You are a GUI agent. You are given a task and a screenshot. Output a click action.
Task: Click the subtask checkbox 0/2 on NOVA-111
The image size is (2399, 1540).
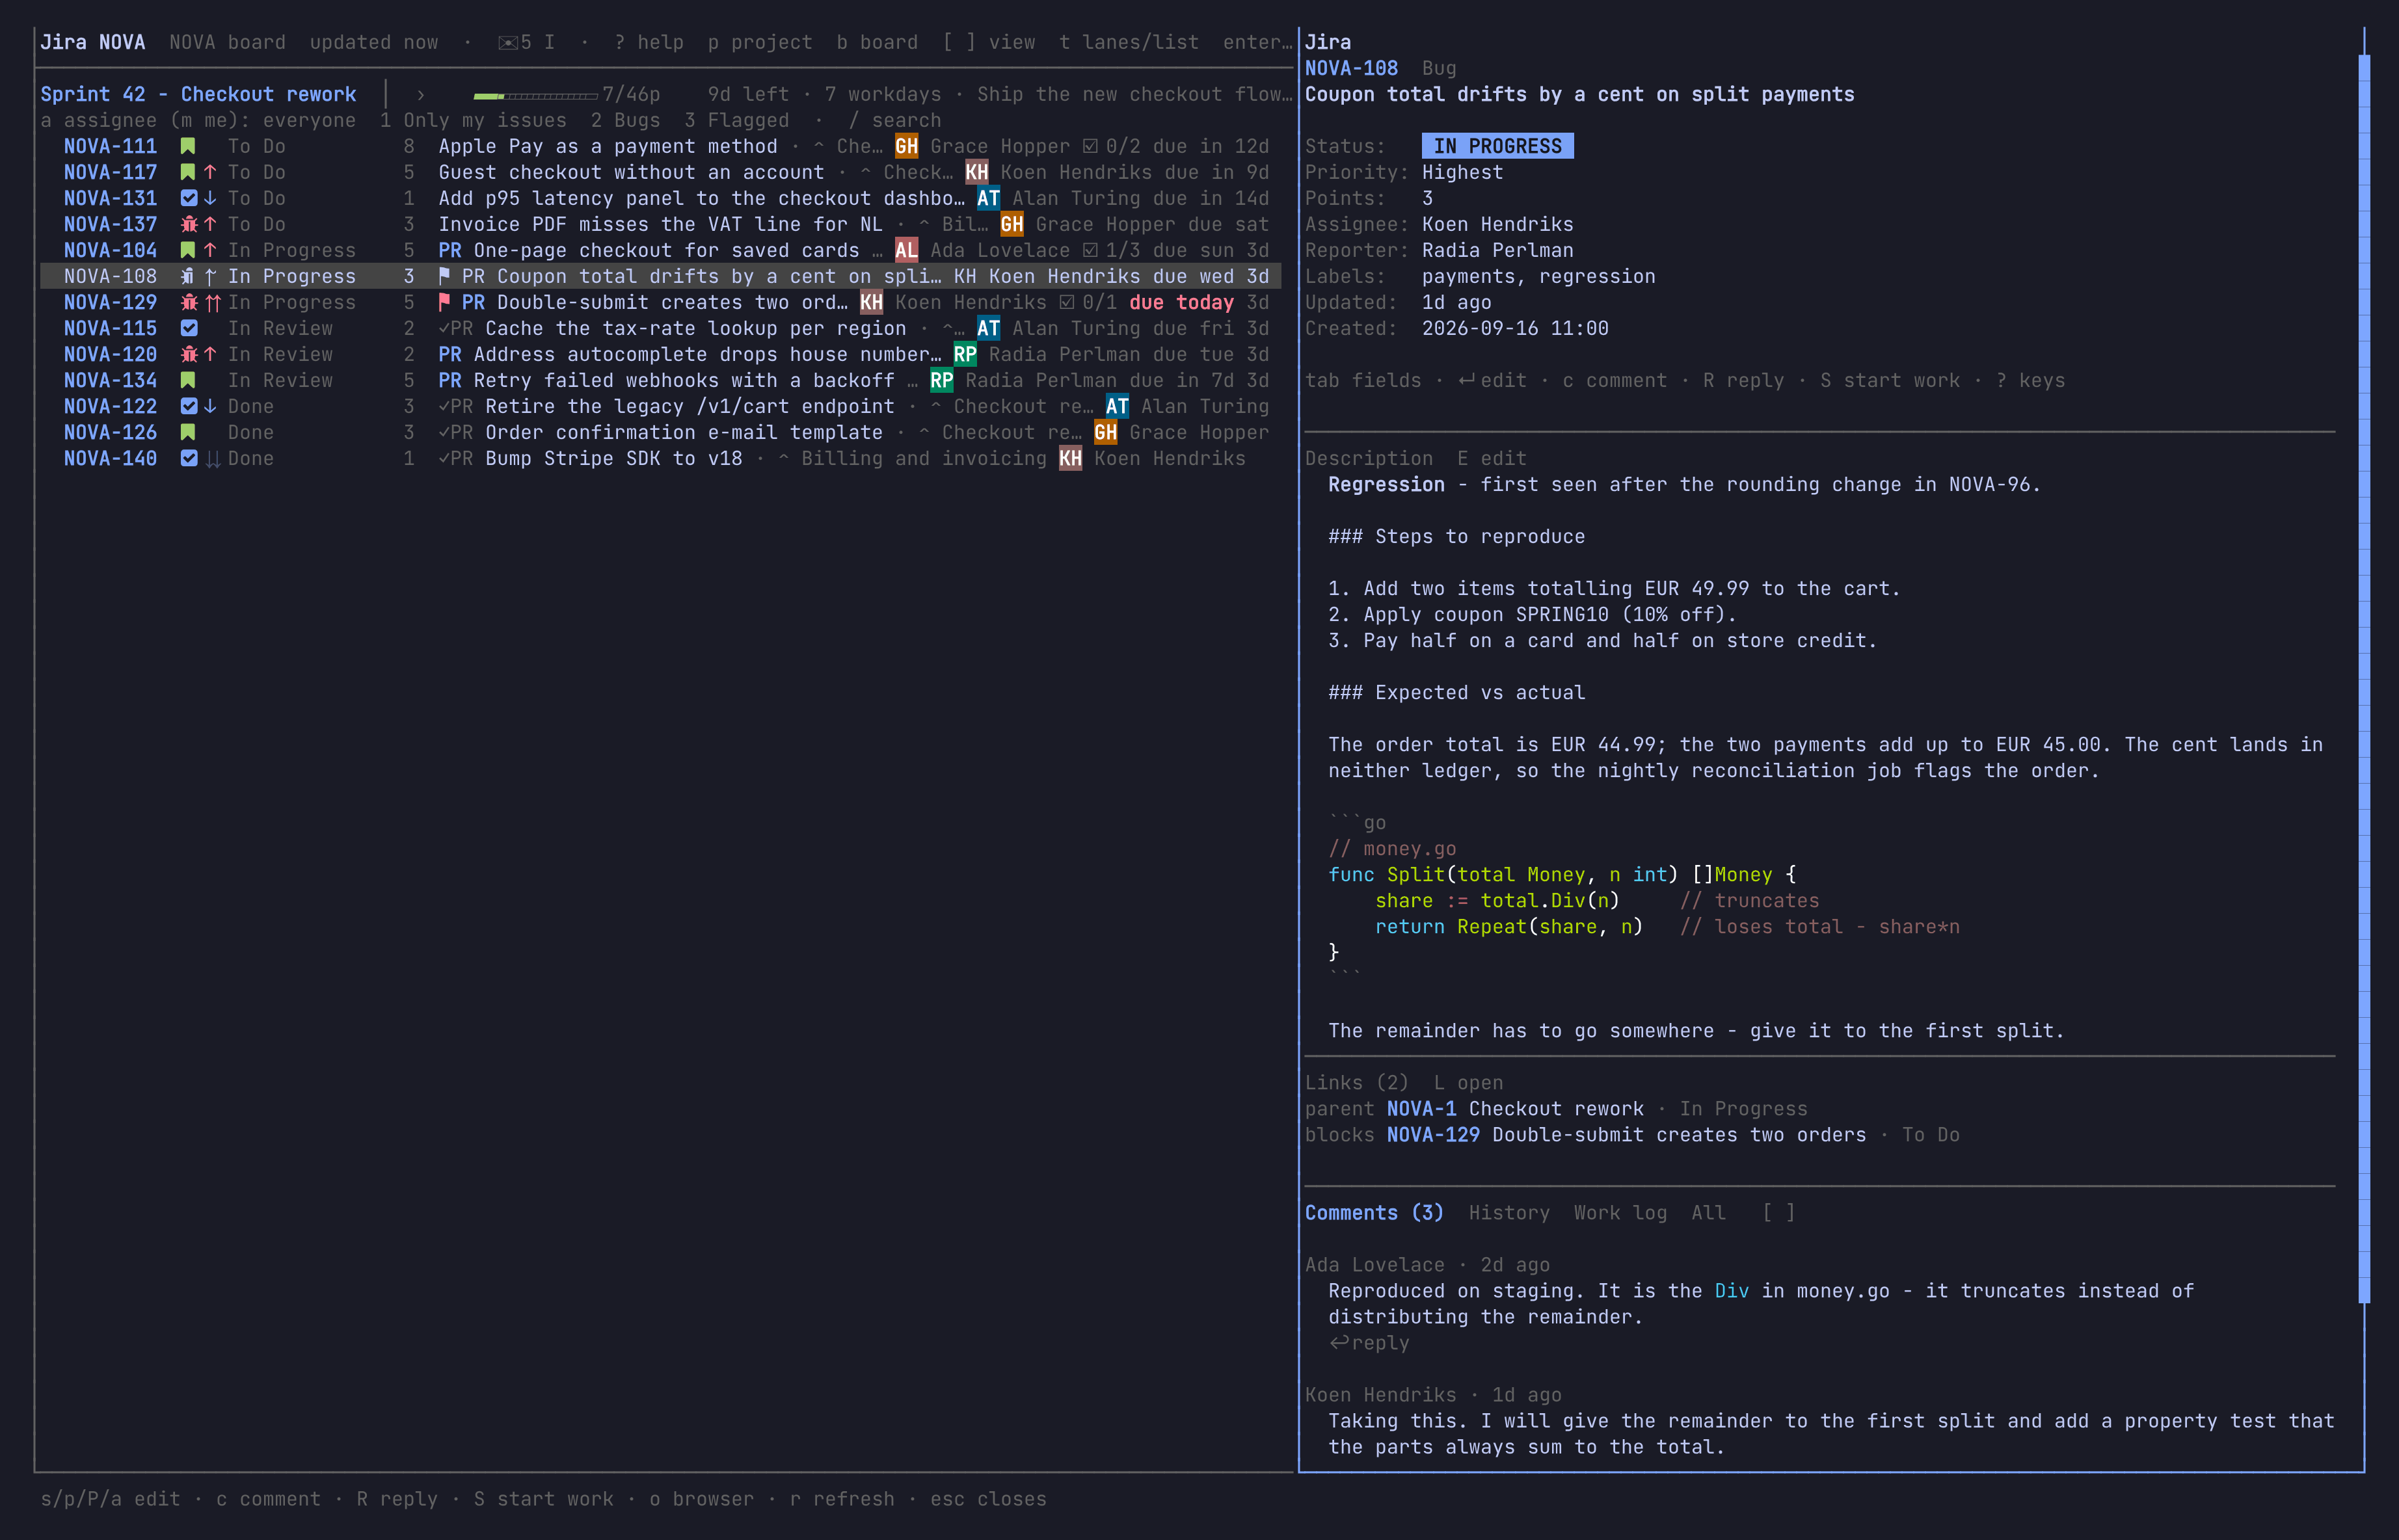pos(1090,146)
